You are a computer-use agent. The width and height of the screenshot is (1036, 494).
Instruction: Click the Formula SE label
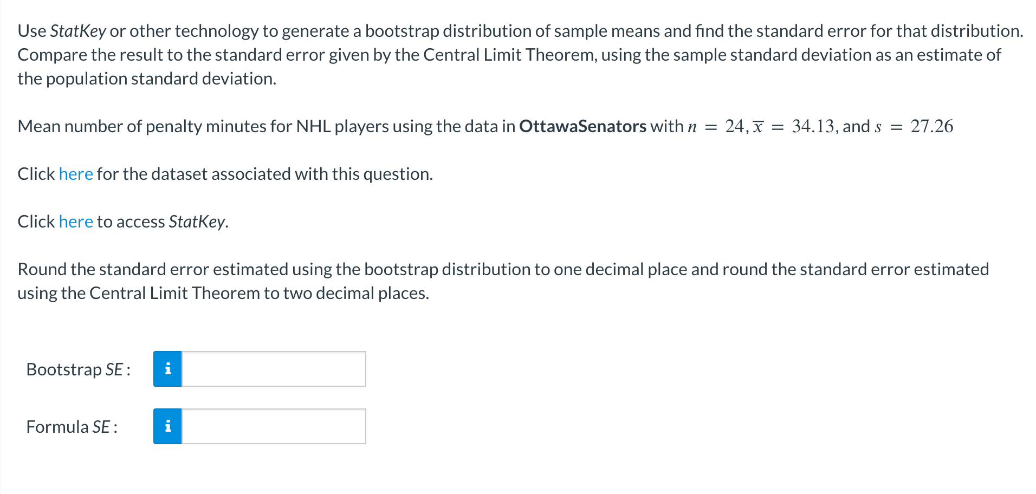click(72, 427)
